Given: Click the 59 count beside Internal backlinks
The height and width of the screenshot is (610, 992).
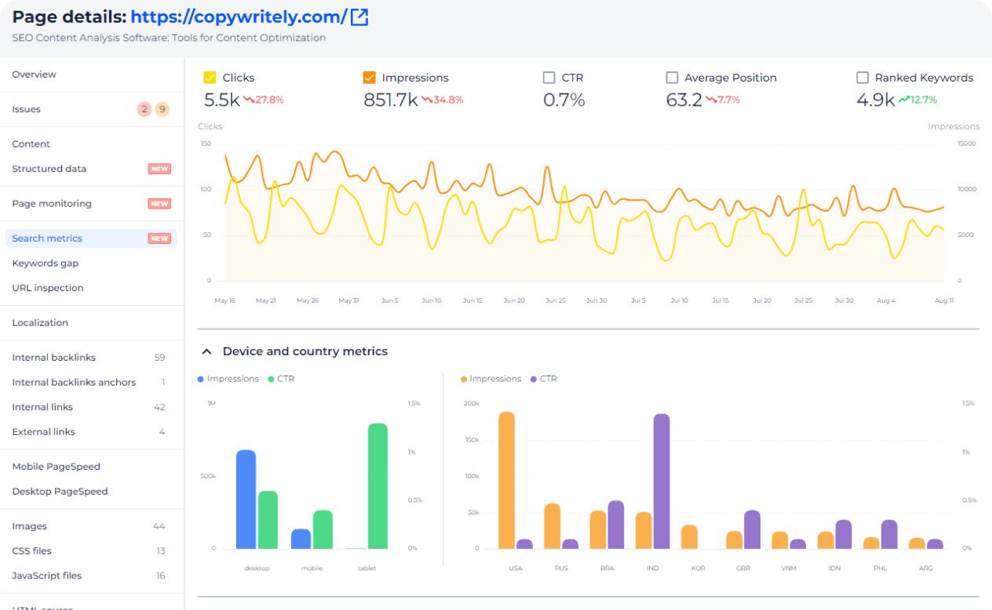Looking at the screenshot, I should pos(160,358).
